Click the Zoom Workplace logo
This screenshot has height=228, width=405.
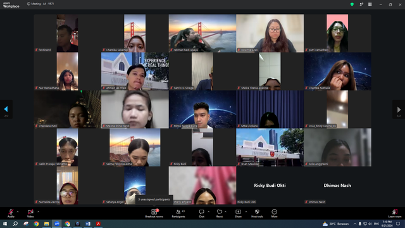pos(11,5)
